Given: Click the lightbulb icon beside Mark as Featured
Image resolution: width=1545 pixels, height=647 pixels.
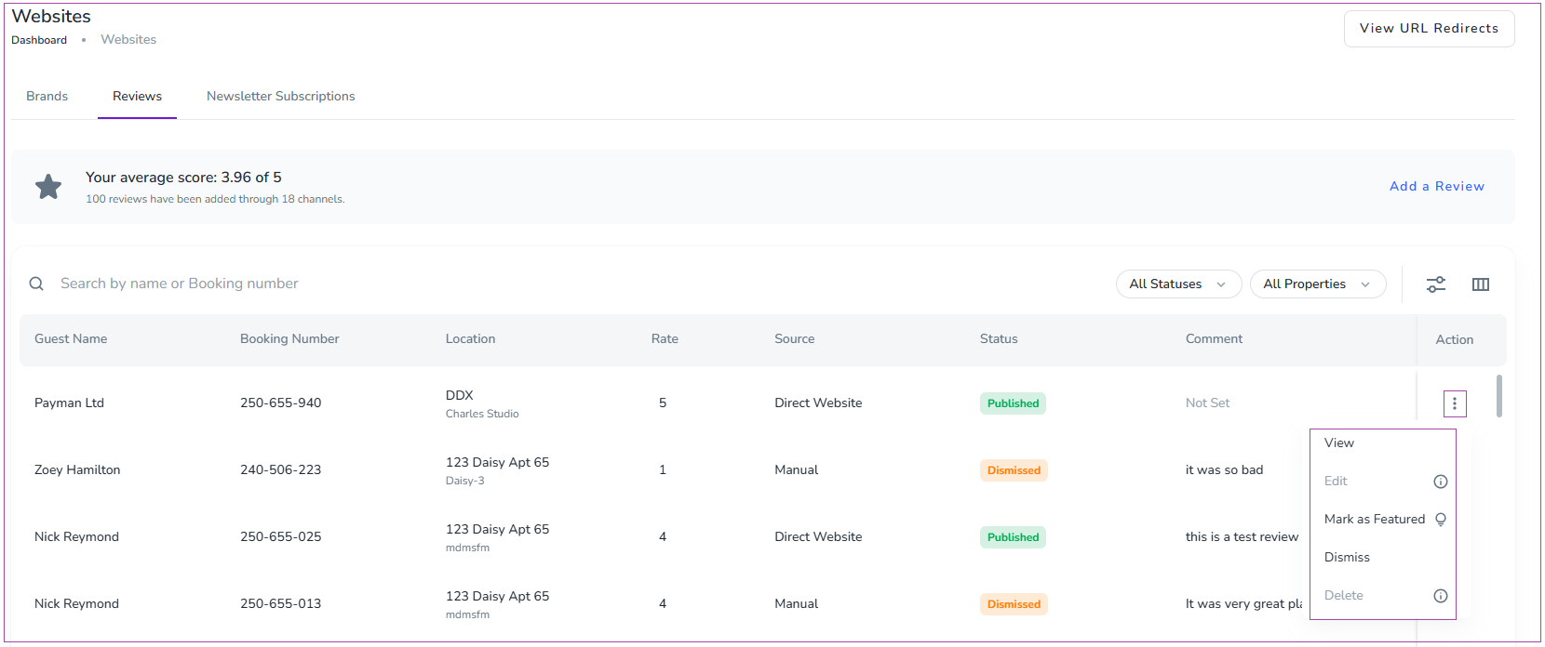Looking at the screenshot, I should pos(1441,520).
